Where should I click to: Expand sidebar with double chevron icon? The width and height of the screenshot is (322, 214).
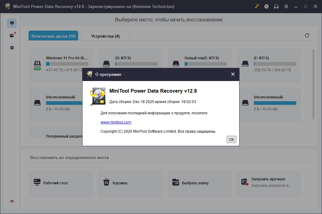click(x=12, y=201)
